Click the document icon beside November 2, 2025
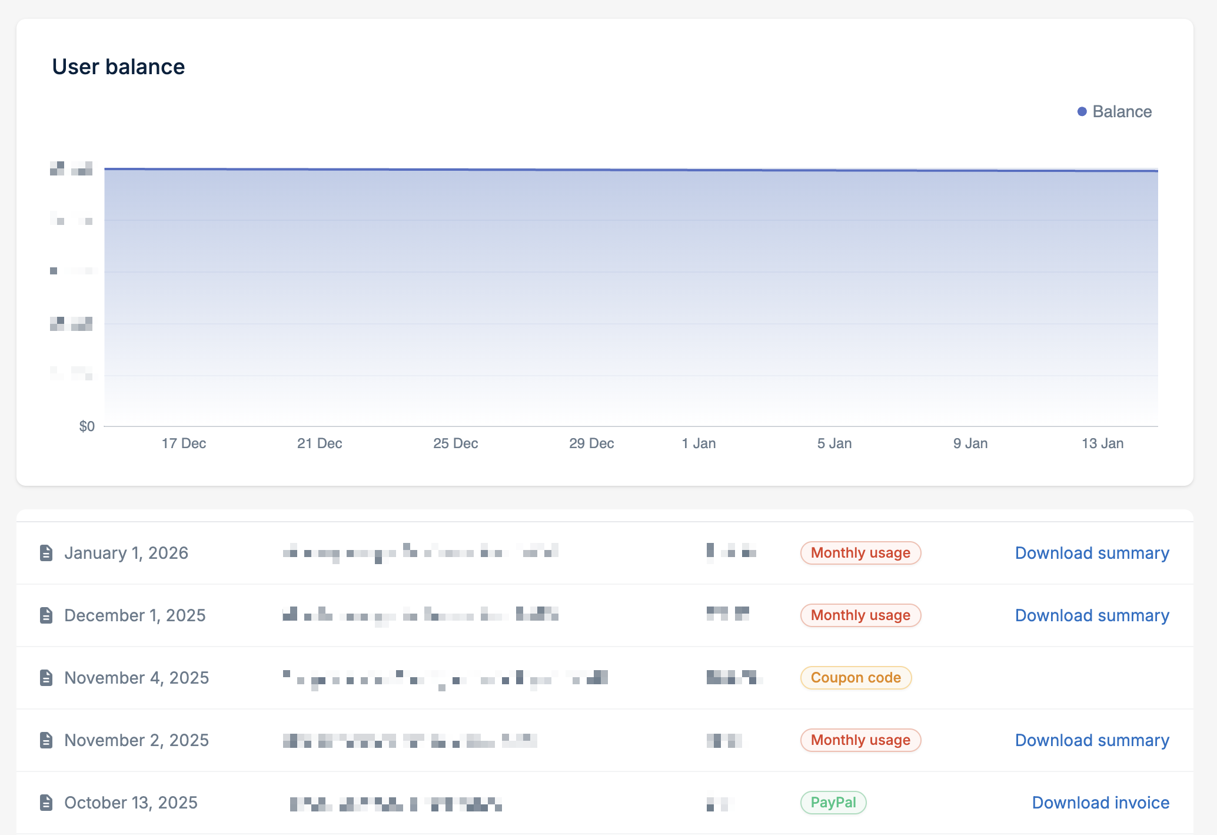Screen dimensions: 1217x835 [46, 740]
